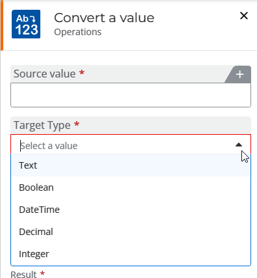The height and width of the screenshot is (278, 257).
Task: Choose Integer as the target type
Action: click(x=131, y=254)
